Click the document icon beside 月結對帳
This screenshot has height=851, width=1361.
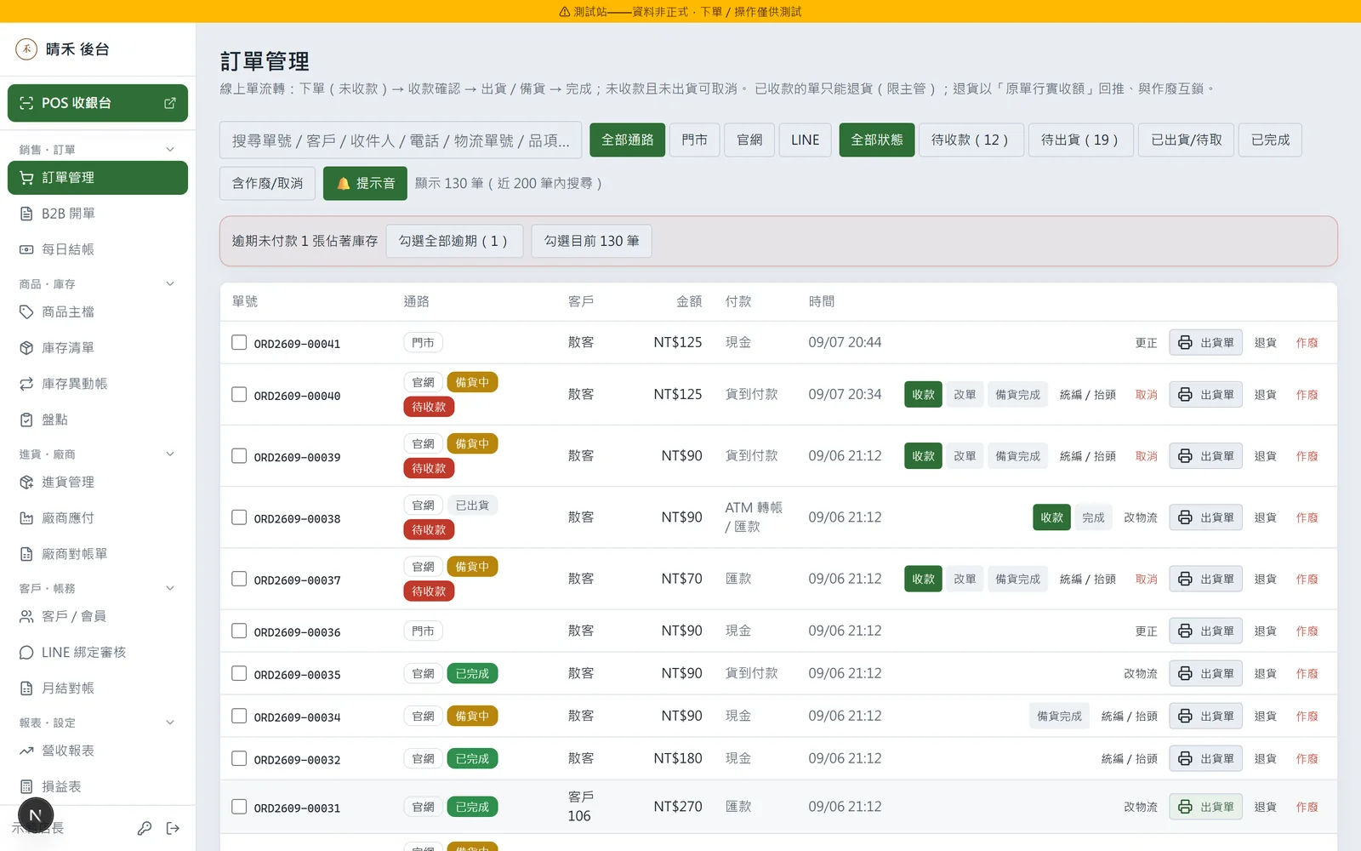26,688
